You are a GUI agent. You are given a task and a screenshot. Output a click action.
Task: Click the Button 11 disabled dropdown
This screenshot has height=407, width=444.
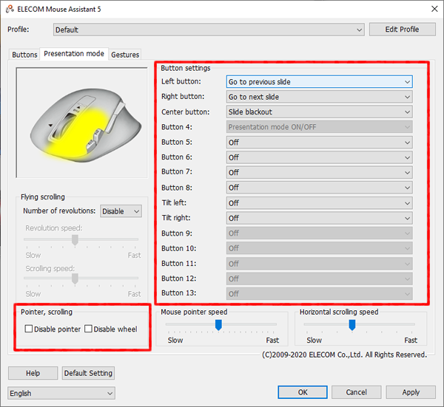[319, 264]
